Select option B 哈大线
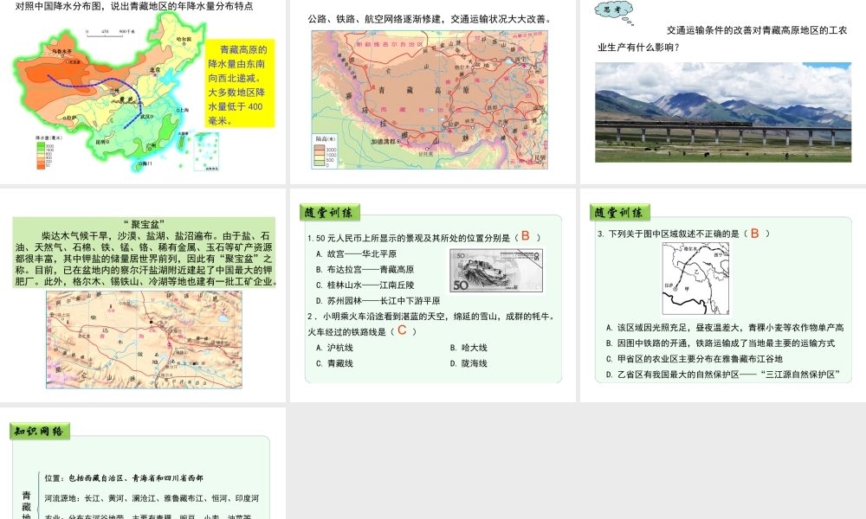The width and height of the screenshot is (866, 519). 469,348
